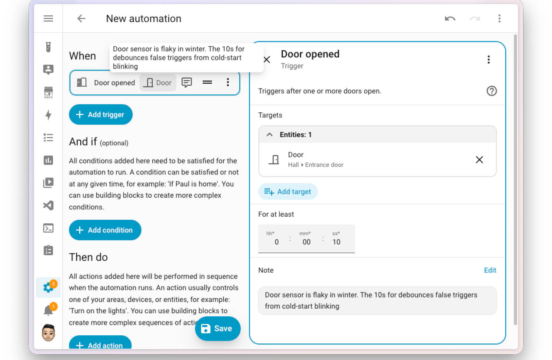Go back with the arrow icon
The width and height of the screenshot is (552, 360).
[x=81, y=18]
